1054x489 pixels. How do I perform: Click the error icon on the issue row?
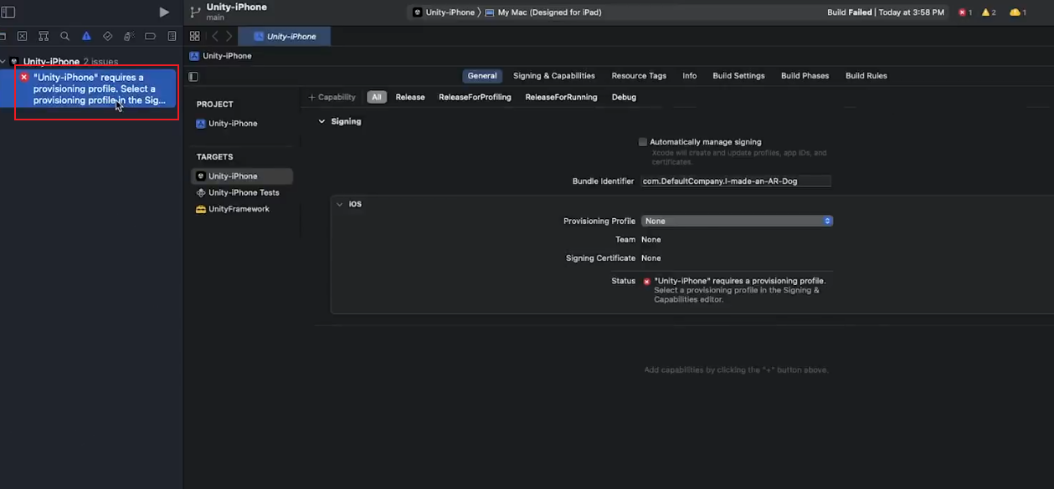tap(24, 77)
